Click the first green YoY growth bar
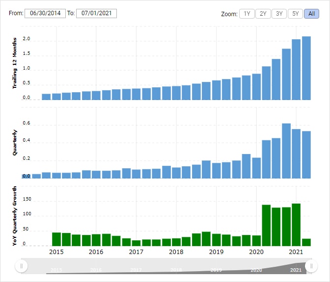 (x=56, y=239)
